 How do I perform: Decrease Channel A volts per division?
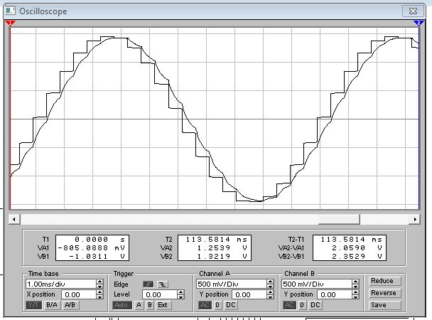point(270,286)
